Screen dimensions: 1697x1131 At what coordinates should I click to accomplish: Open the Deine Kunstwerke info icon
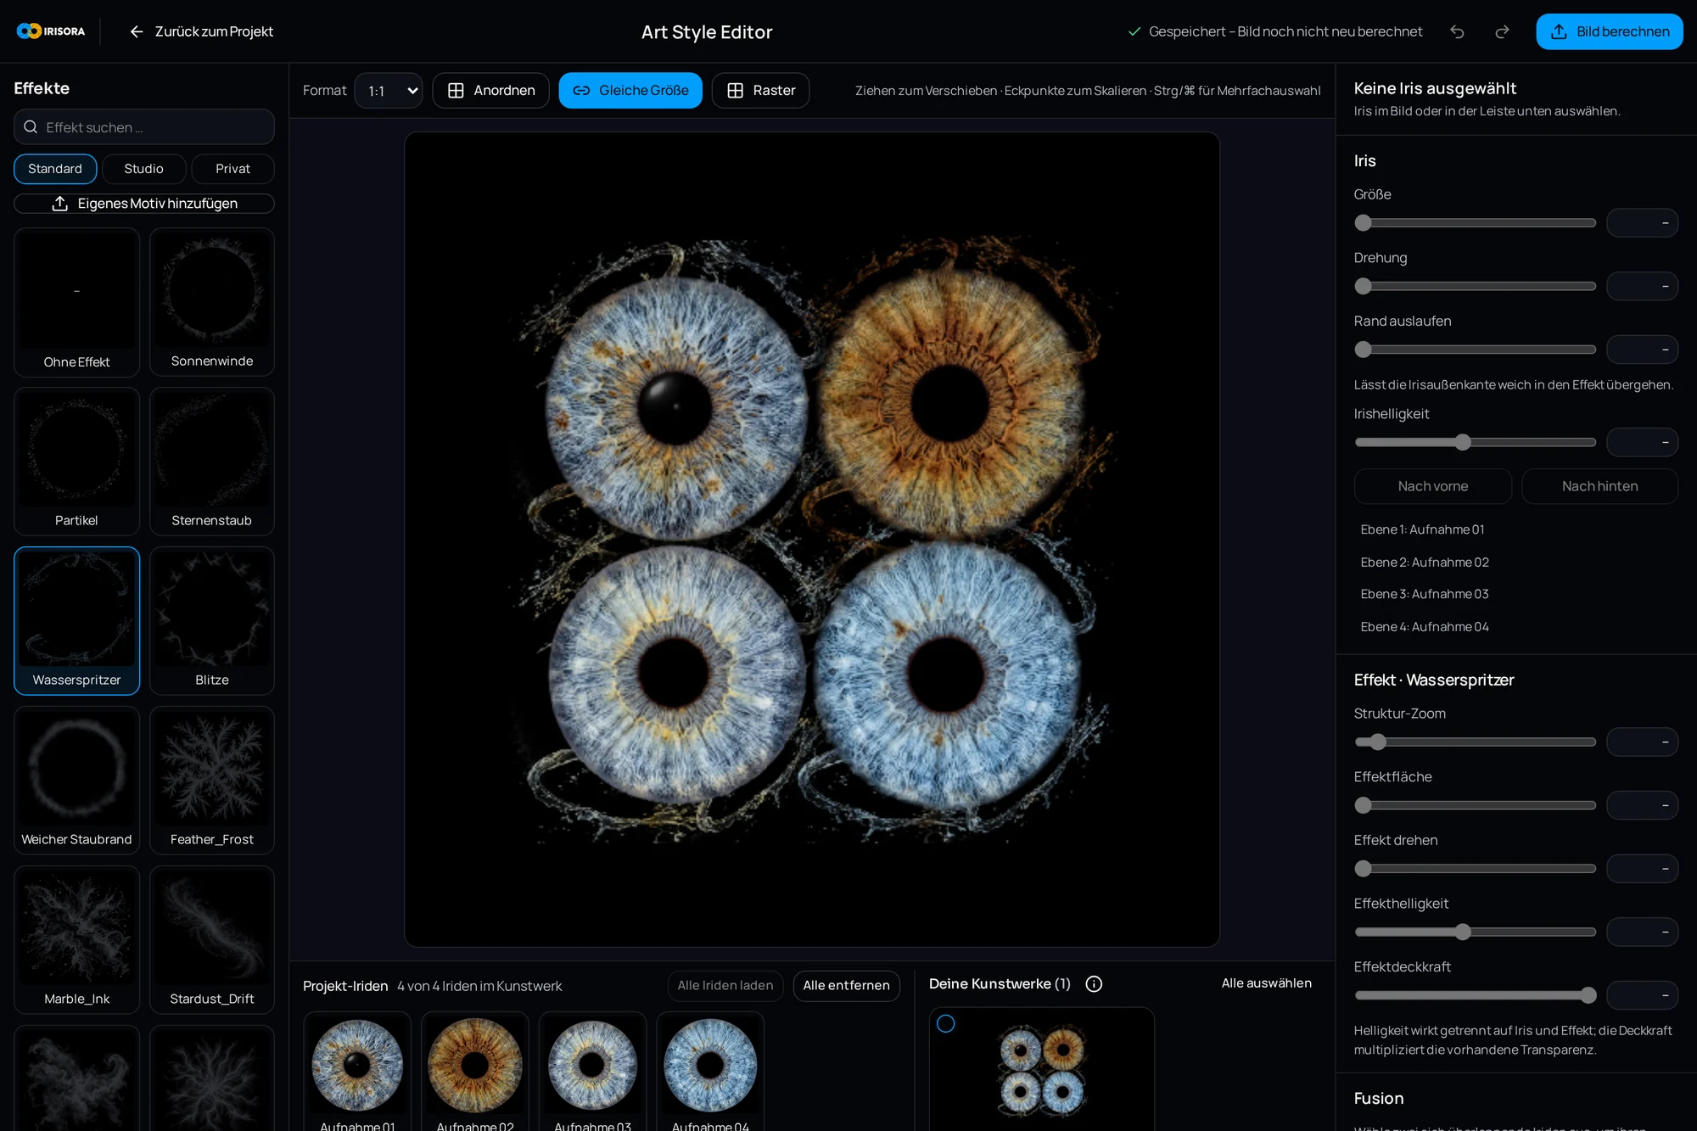(x=1094, y=984)
